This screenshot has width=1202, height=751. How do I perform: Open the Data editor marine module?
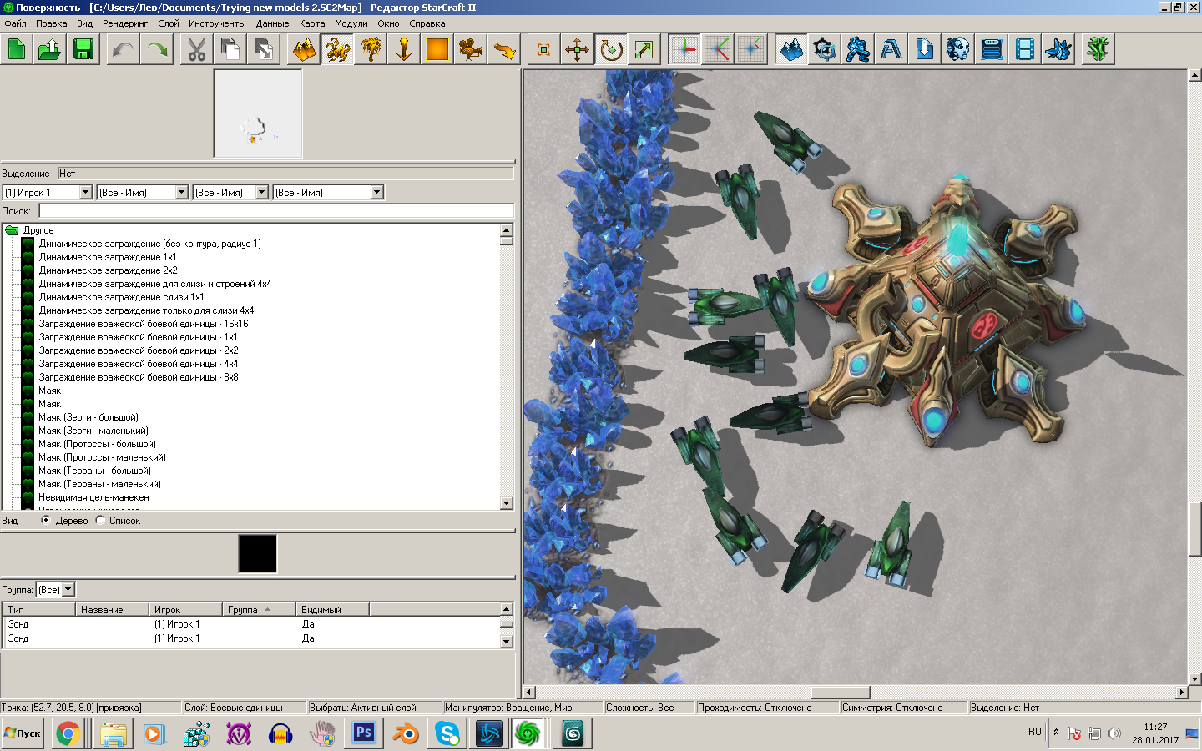point(858,49)
